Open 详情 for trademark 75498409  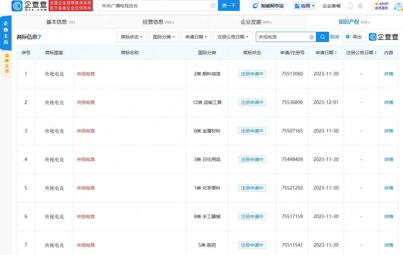click(x=389, y=159)
